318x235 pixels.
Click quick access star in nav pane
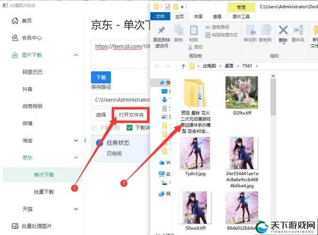click(x=162, y=82)
